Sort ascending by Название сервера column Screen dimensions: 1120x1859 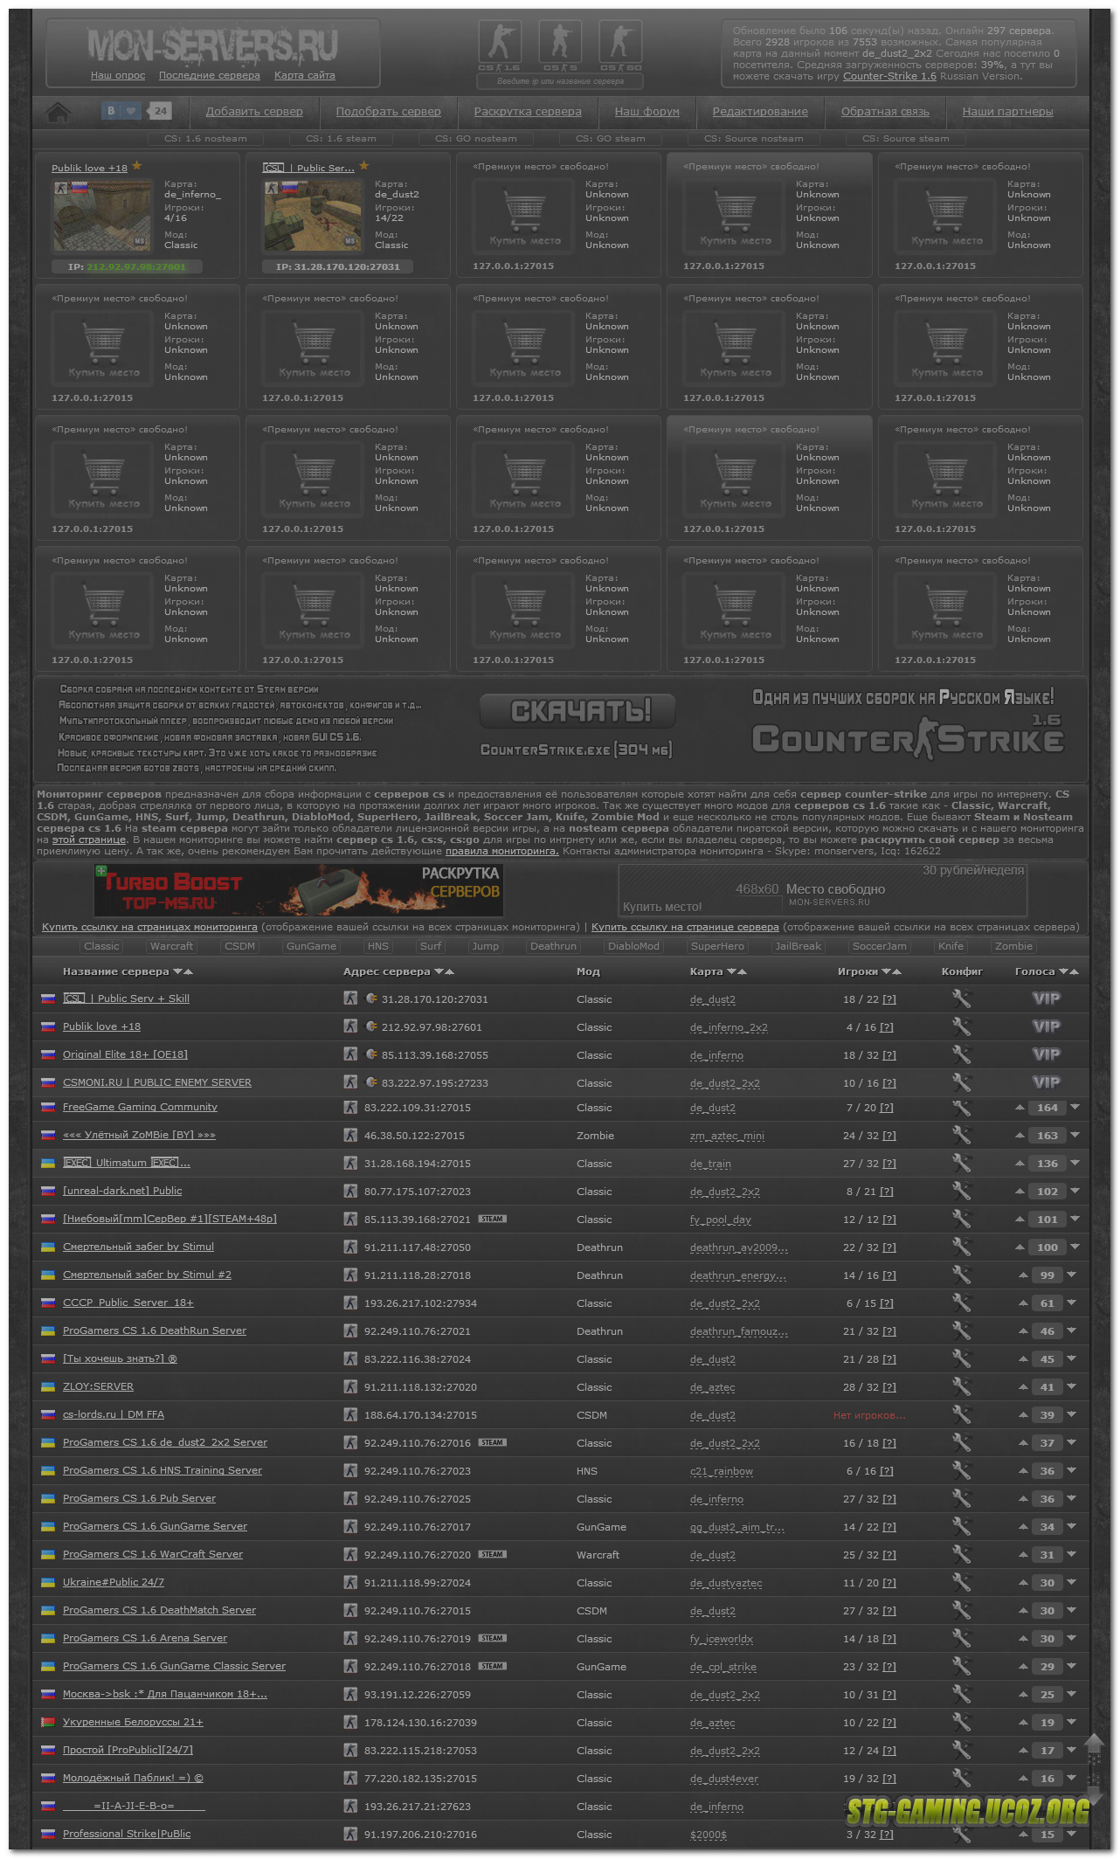tap(188, 971)
